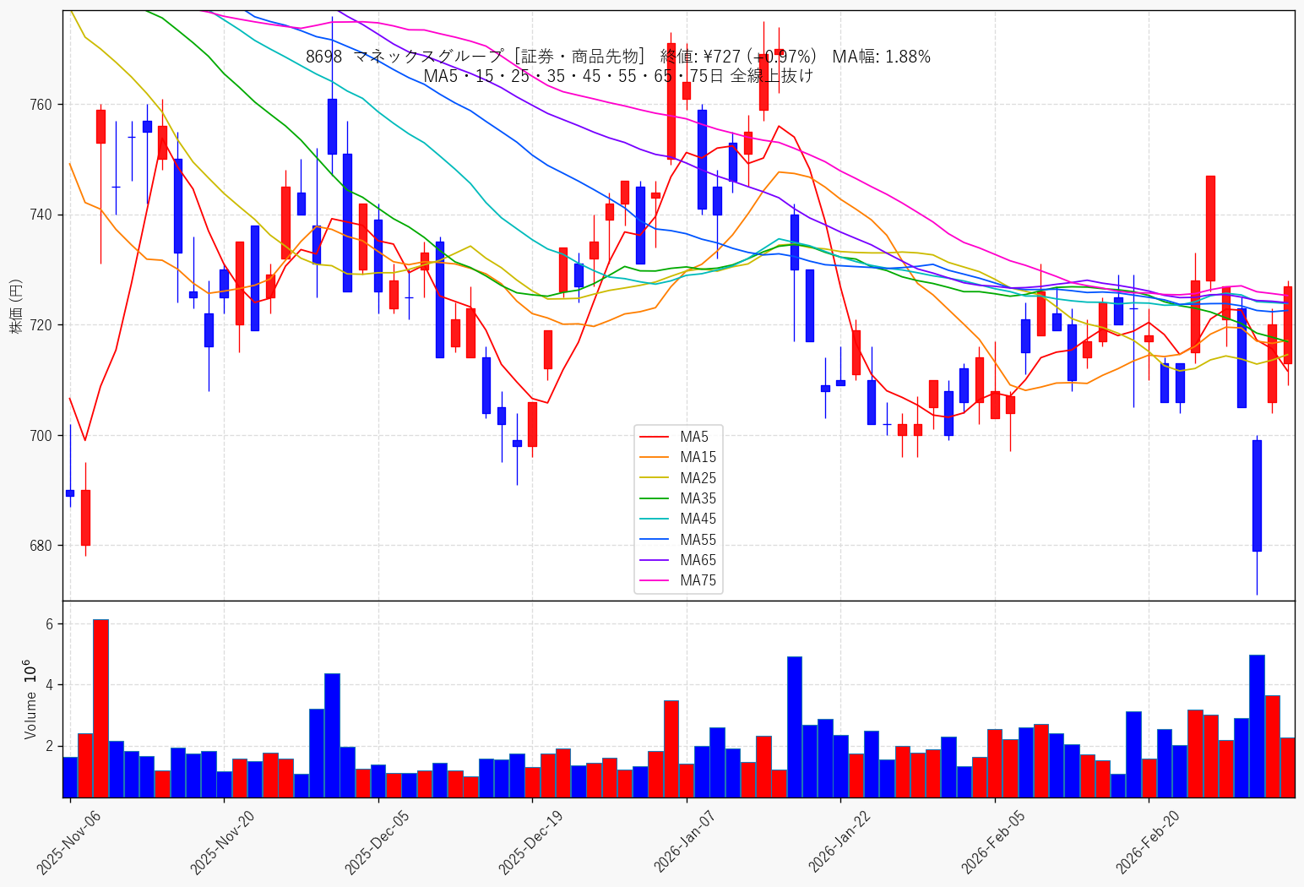Click the Volume axis title
The image size is (1304, 887).
coord(30,699)
